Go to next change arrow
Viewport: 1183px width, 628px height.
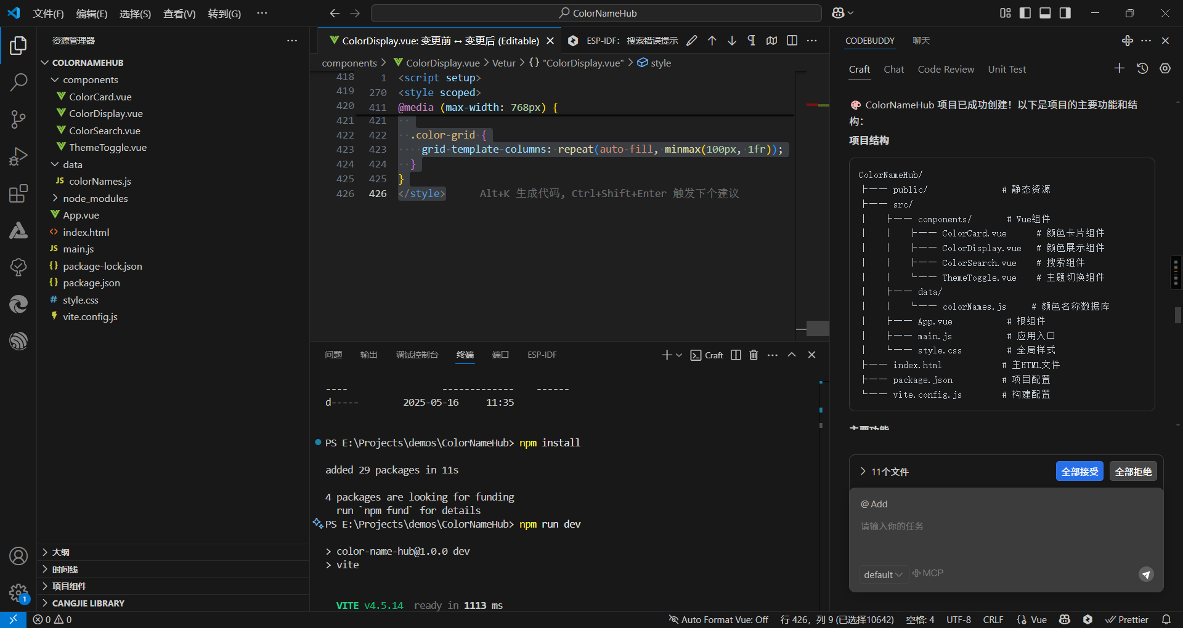[x=732, y=41]
